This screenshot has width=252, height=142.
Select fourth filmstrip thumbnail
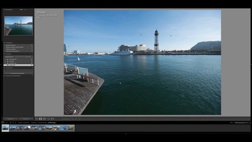point(27,128)
